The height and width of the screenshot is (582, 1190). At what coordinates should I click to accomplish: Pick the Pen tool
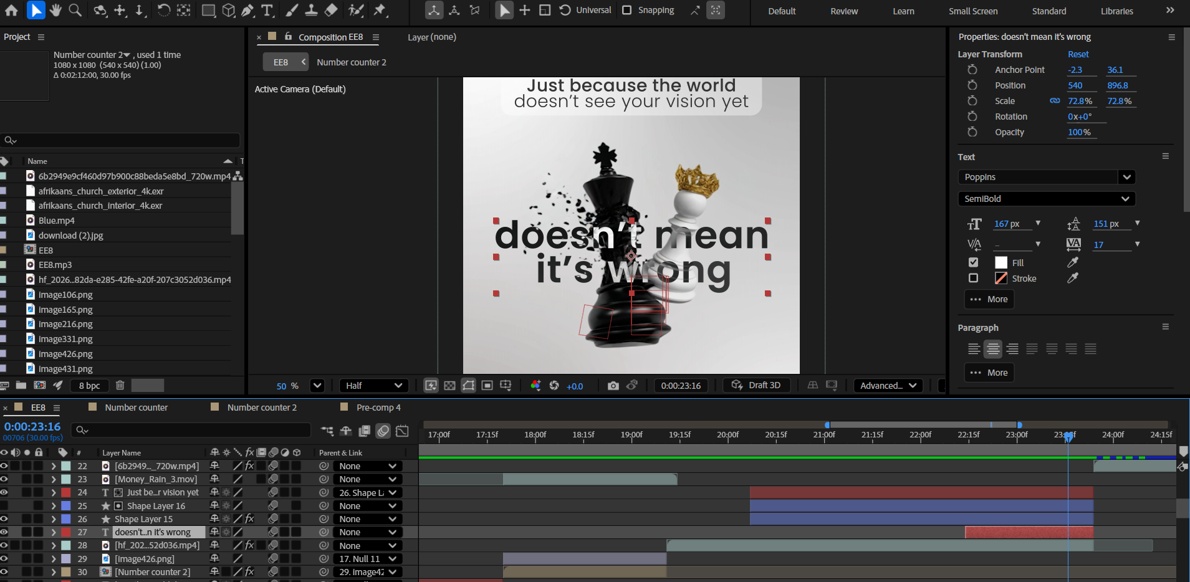[x=247, y=10]
